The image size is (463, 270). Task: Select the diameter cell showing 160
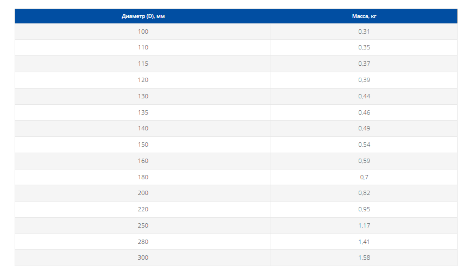coord(143,161)
